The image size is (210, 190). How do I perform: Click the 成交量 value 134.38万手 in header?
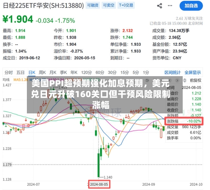point(179,31)
